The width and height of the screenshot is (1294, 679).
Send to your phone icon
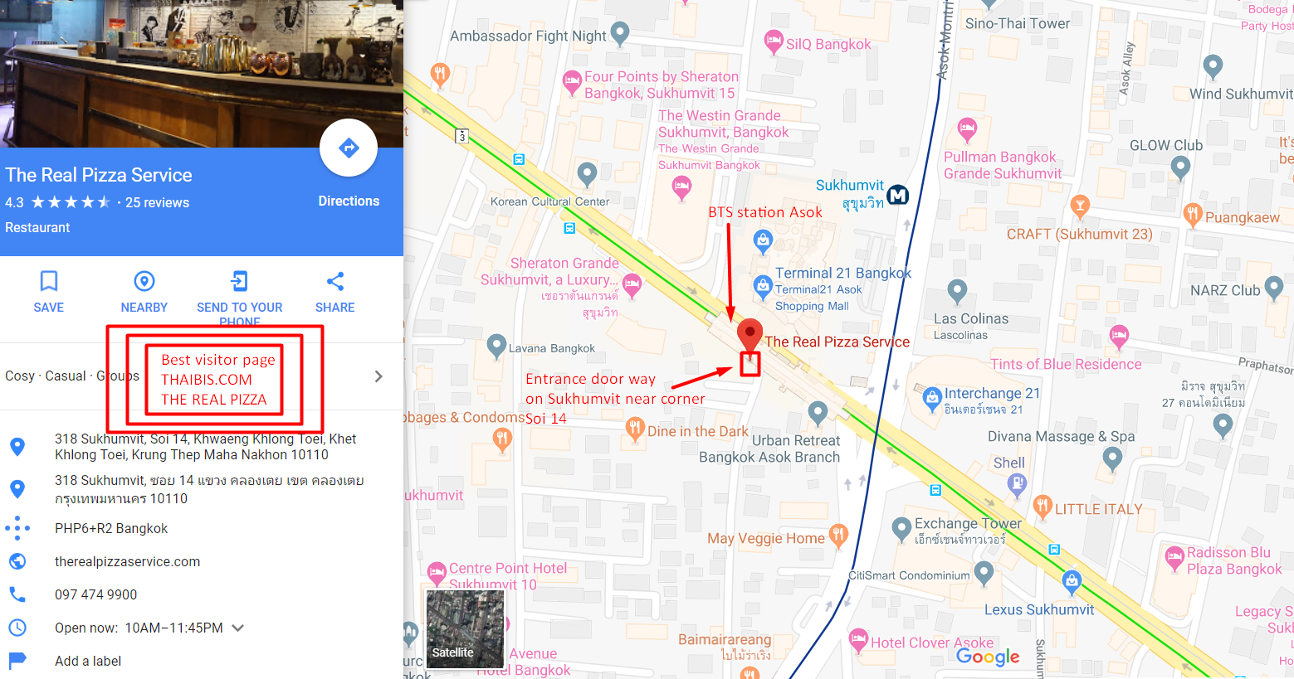(239, 281)
